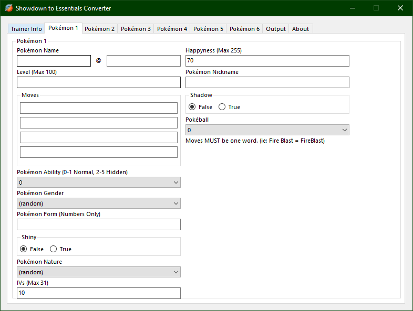Go to the Output tab

pyautogui.click(x=276, y=29)
